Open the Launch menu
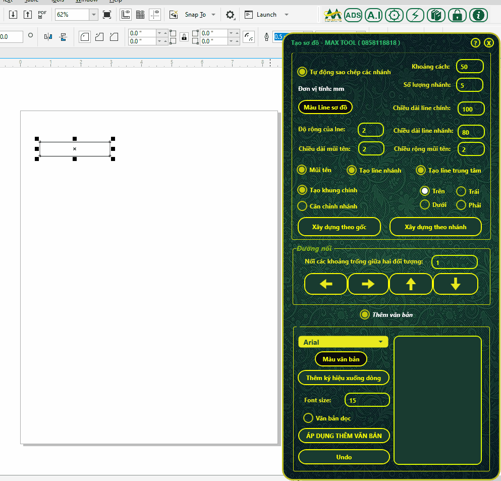Screen dimensions: 501x481 (267, 15)
